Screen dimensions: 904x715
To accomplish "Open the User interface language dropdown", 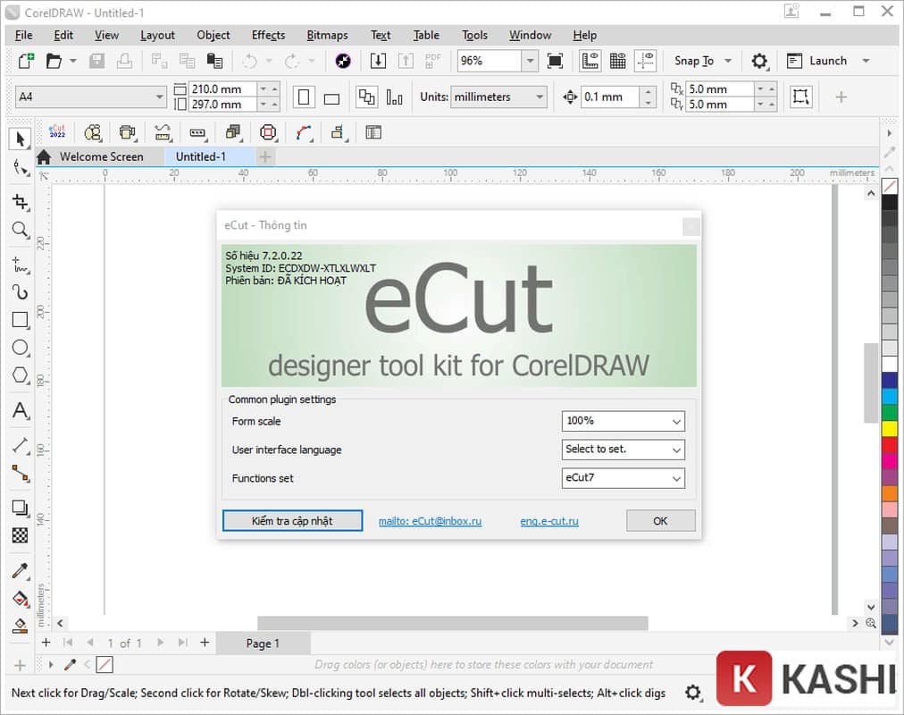I will click(x=623, y=450).
